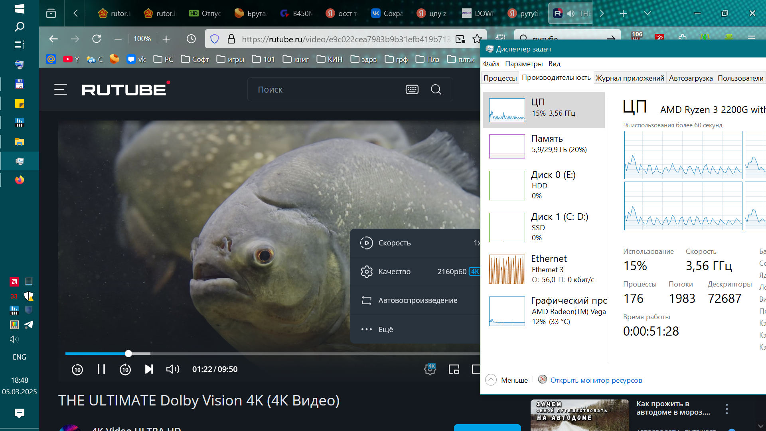Skip forward 10 seconds
The image size is (766, 431).
point(125,369)
